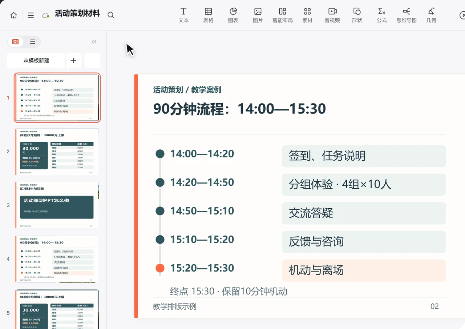Open the 几何 geometry tool
465x329 pixels.
(x=431, y=15)
